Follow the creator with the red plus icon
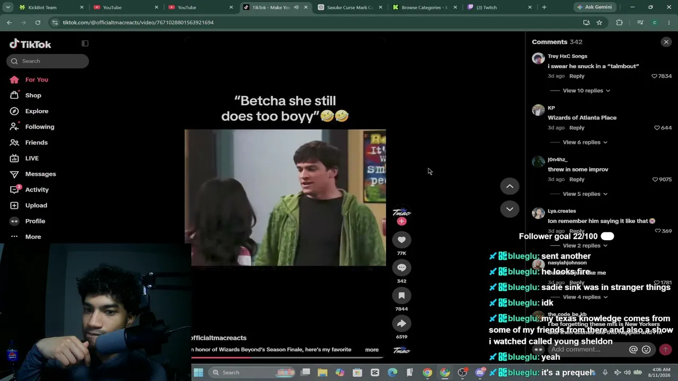Image resolution: width=678 pixels, height=381 pixels. [402, 221]
